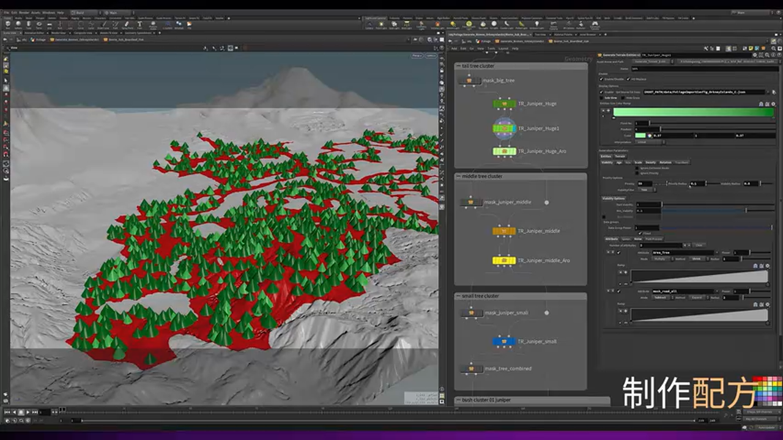Click the blue TR_Juniper_small node

(x=504, y=342)
